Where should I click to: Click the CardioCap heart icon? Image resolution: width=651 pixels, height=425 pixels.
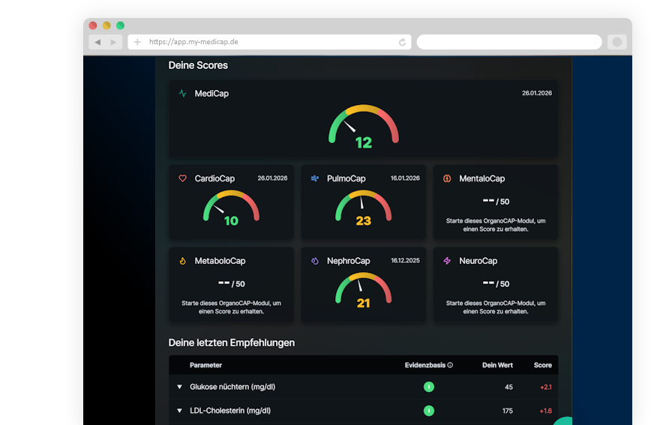(182, 179)
